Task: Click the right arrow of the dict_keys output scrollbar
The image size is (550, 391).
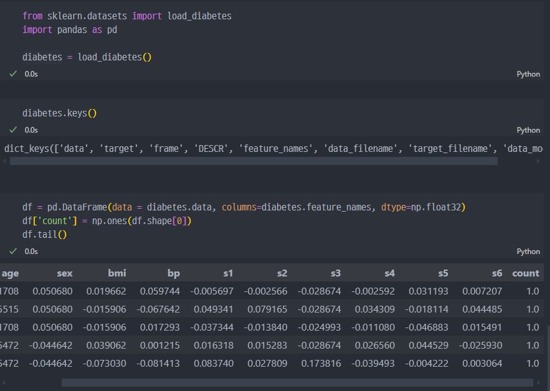Action: 538,161
